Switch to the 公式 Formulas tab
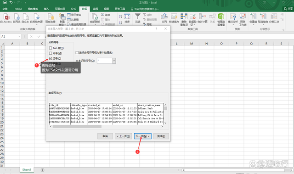The image size is (294, 174). tap(73, 9)
